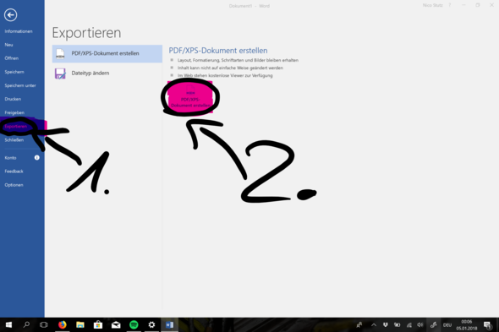Click Exportieren in the sidebar

(x=16, y=126)
